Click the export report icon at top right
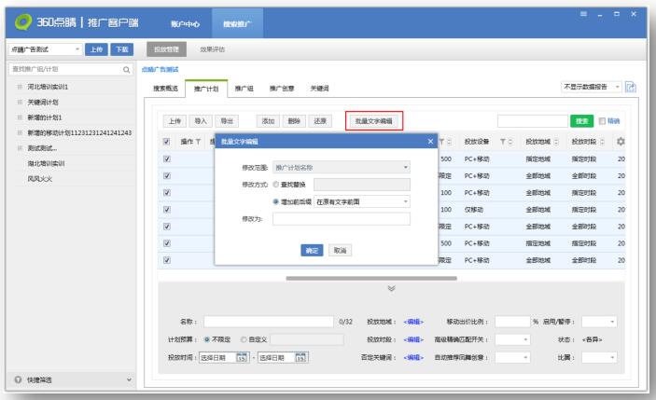 point(629,87)
